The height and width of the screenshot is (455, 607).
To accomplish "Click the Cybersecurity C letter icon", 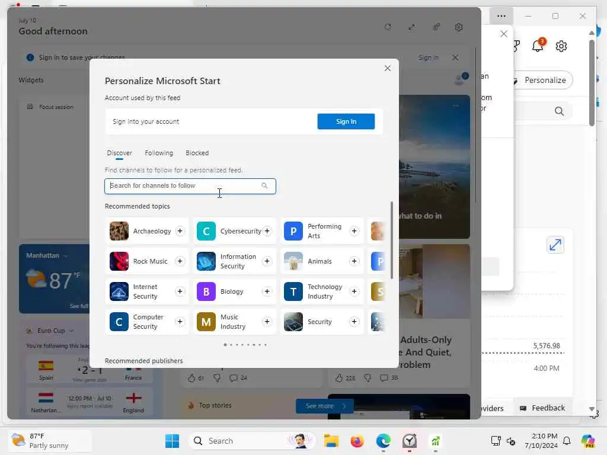I will 206,231.
